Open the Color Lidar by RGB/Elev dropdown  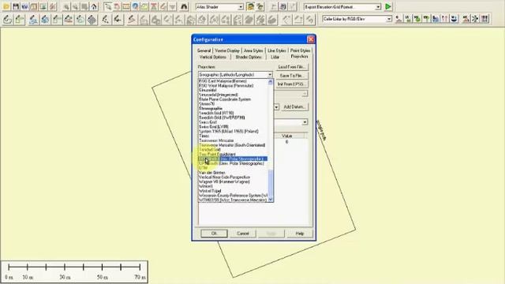[389, 19]
